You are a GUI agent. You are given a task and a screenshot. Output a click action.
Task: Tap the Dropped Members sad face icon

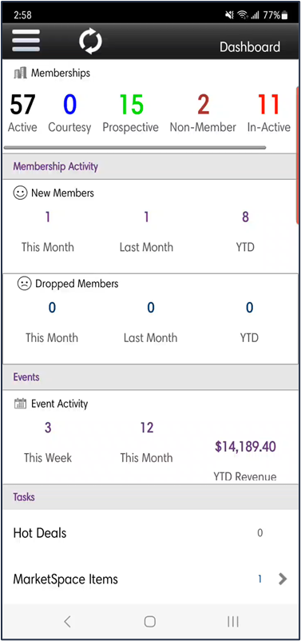pyautogui.click(x=25, y=283)
